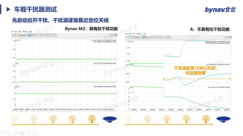The height and width of the screenshot is (136, 243).
Task: Click the zoom magnifier slideshow icon
Action: coord(28,133)
